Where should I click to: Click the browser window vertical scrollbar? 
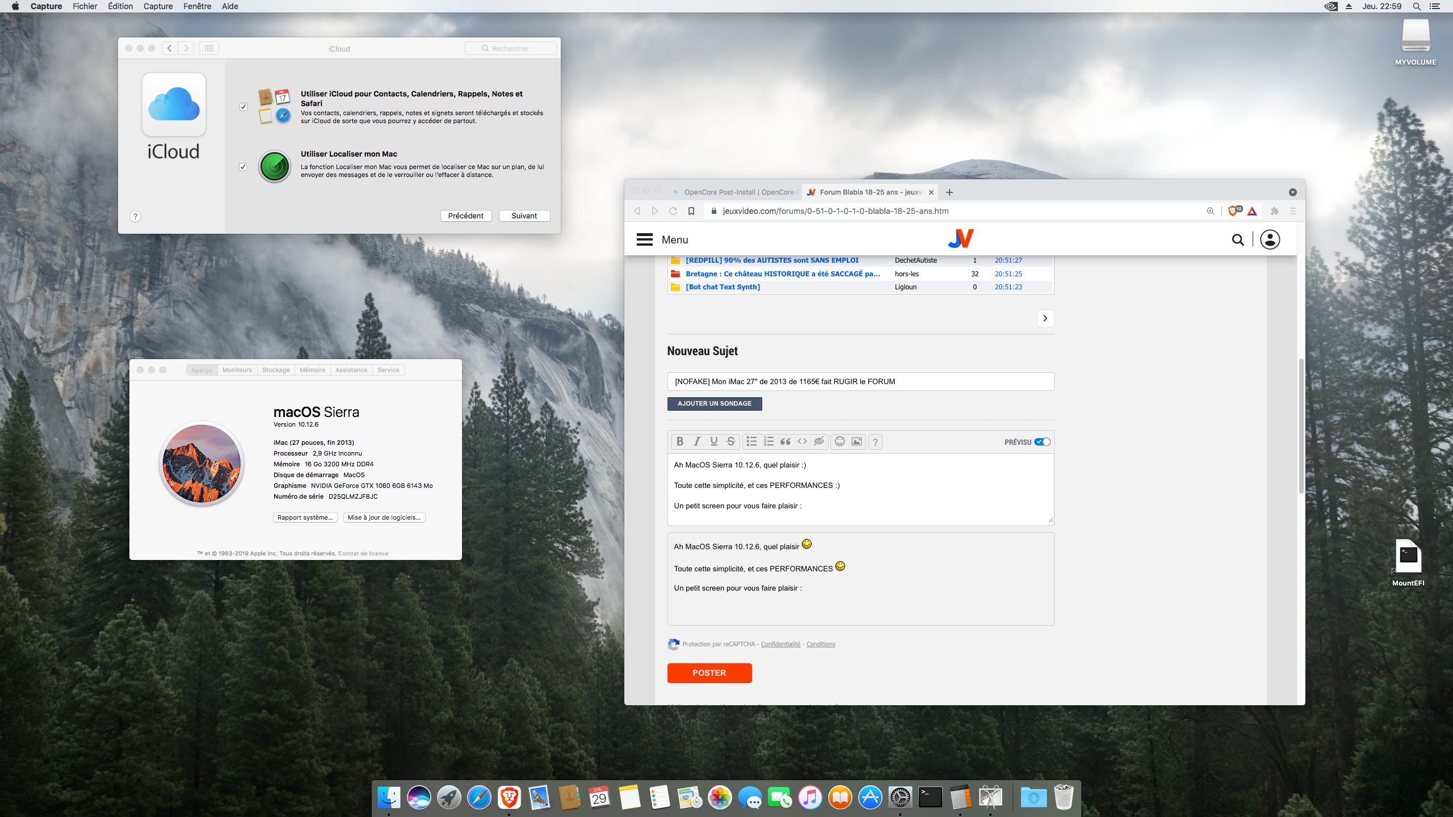pyautogui.click(x=1301, y=426)
